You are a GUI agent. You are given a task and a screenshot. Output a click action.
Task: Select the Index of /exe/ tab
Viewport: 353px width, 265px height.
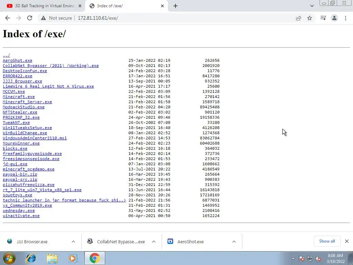[126, 6]
